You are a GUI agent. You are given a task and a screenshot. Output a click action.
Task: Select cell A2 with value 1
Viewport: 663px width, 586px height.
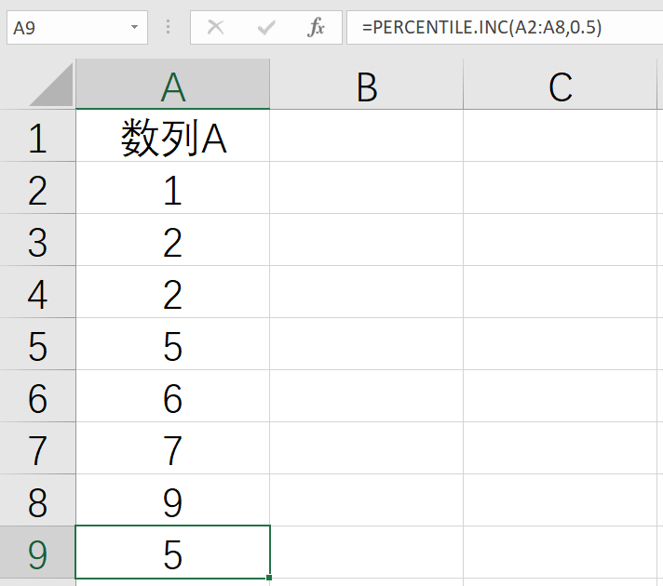coord(172,191)
